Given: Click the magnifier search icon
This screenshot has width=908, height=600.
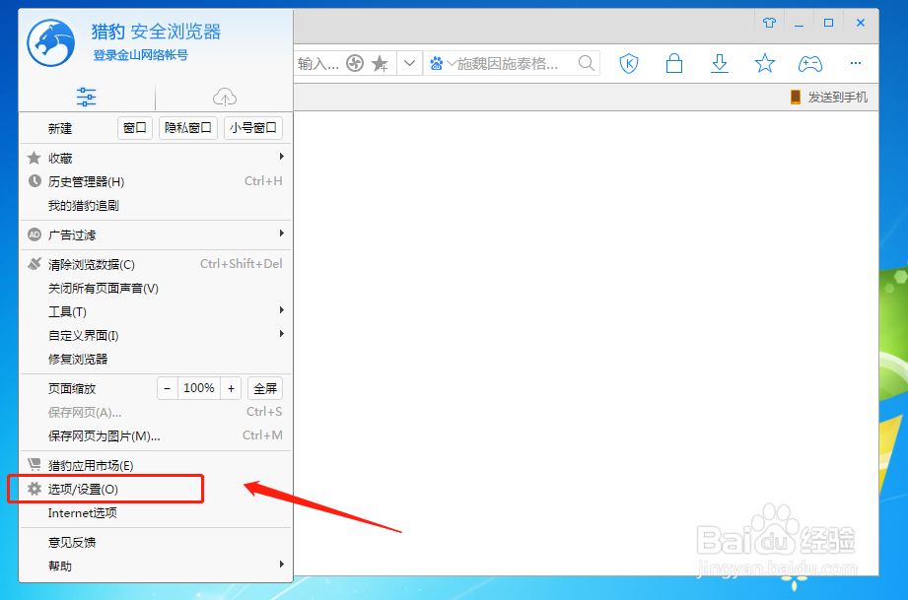Looking at the screenshot, I should click(587, 63).
